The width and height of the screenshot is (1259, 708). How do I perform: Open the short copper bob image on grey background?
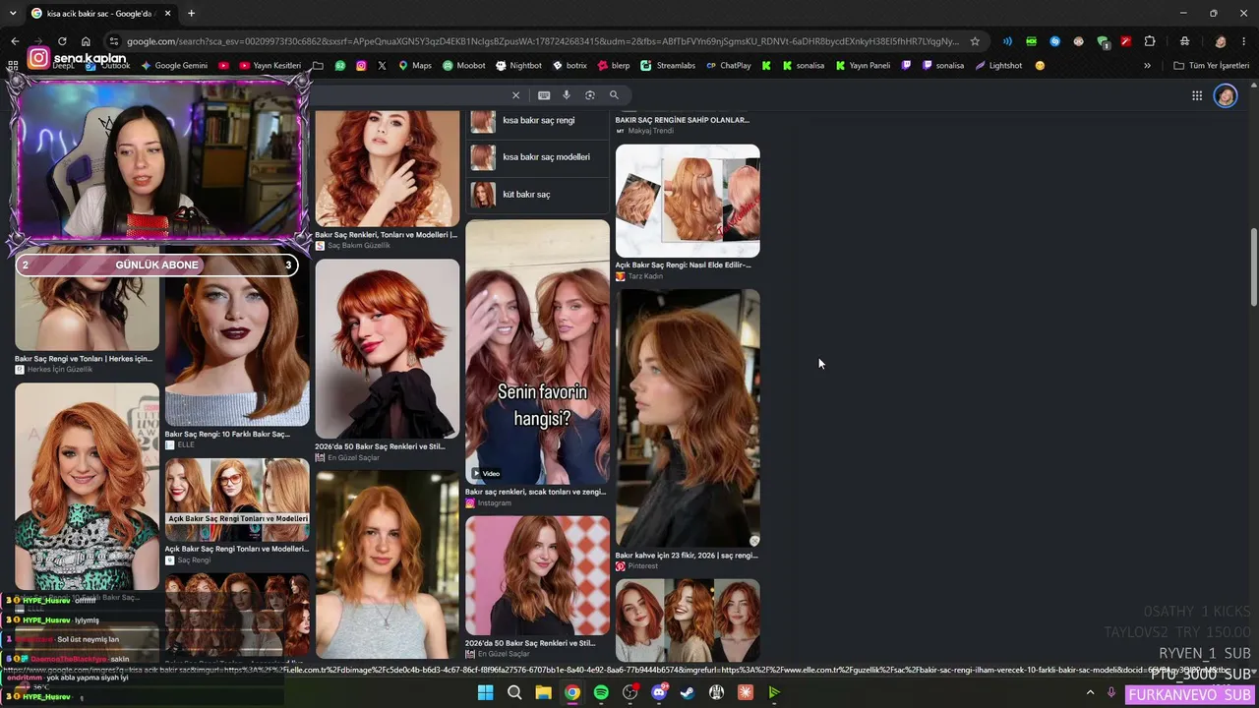click(388, 348)
